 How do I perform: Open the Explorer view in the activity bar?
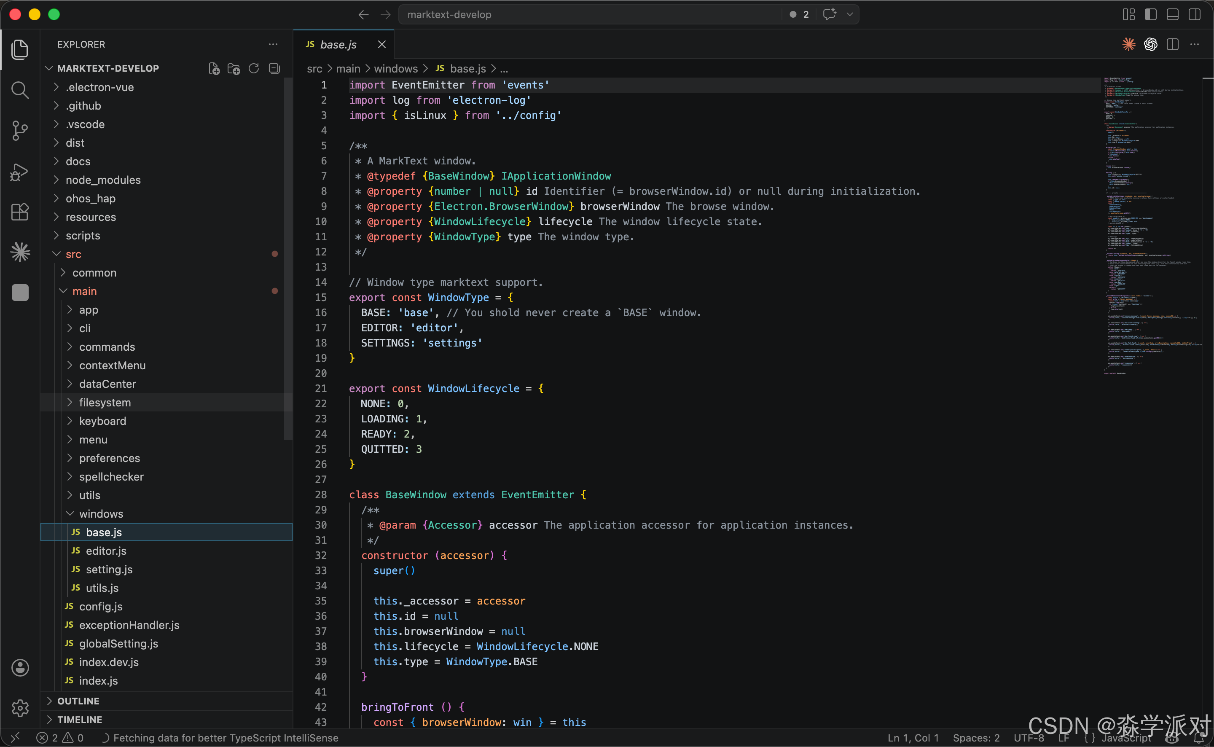pyautogui.click(x=20, y=49)
